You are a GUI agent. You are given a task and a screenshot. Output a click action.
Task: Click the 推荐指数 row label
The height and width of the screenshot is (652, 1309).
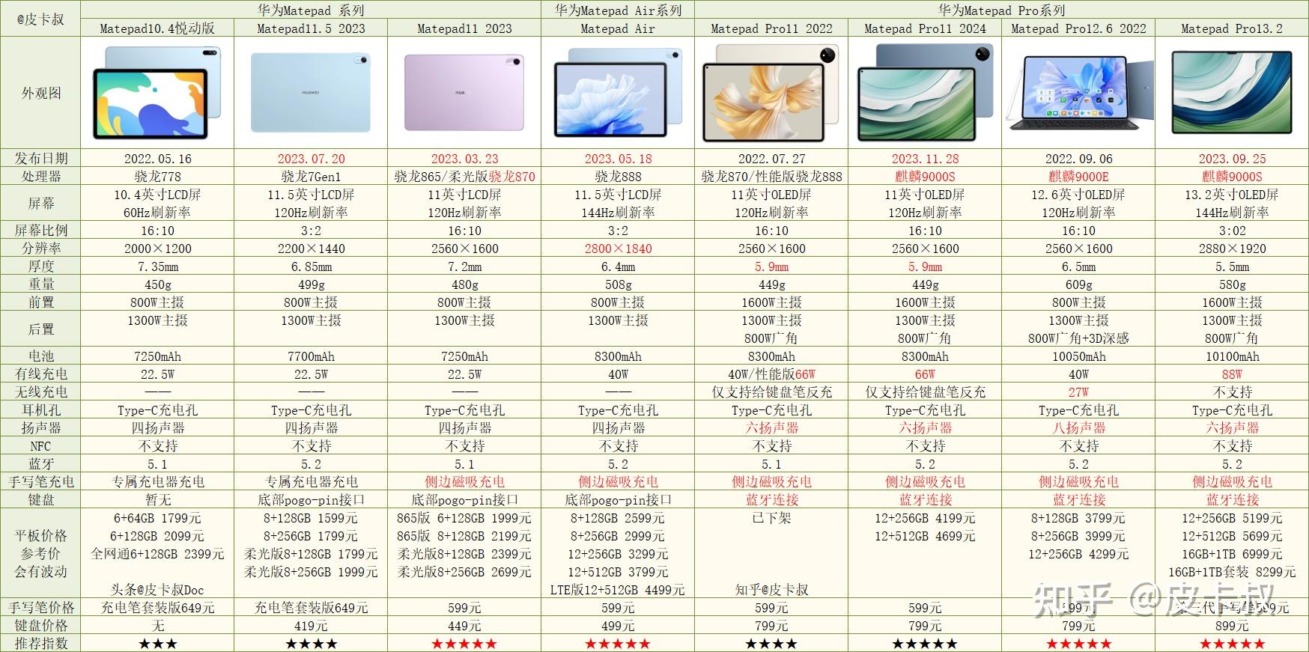(x=40, y=644)
